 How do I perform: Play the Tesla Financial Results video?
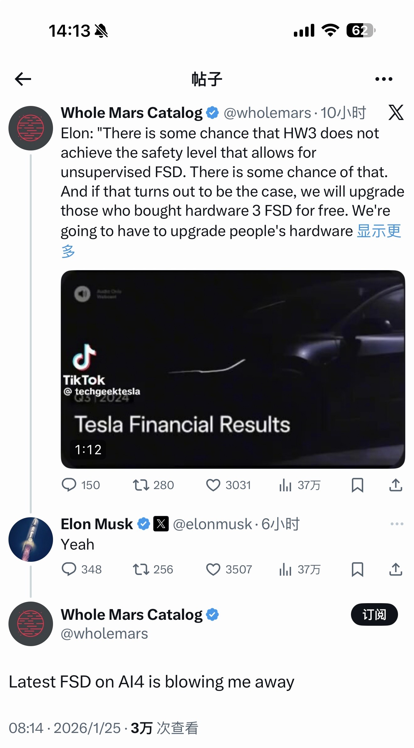click(x=233, y=369)
